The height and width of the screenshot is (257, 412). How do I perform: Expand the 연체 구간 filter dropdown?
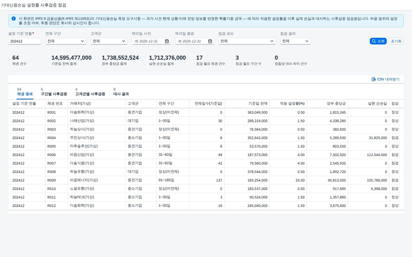[x=66, y=41]
